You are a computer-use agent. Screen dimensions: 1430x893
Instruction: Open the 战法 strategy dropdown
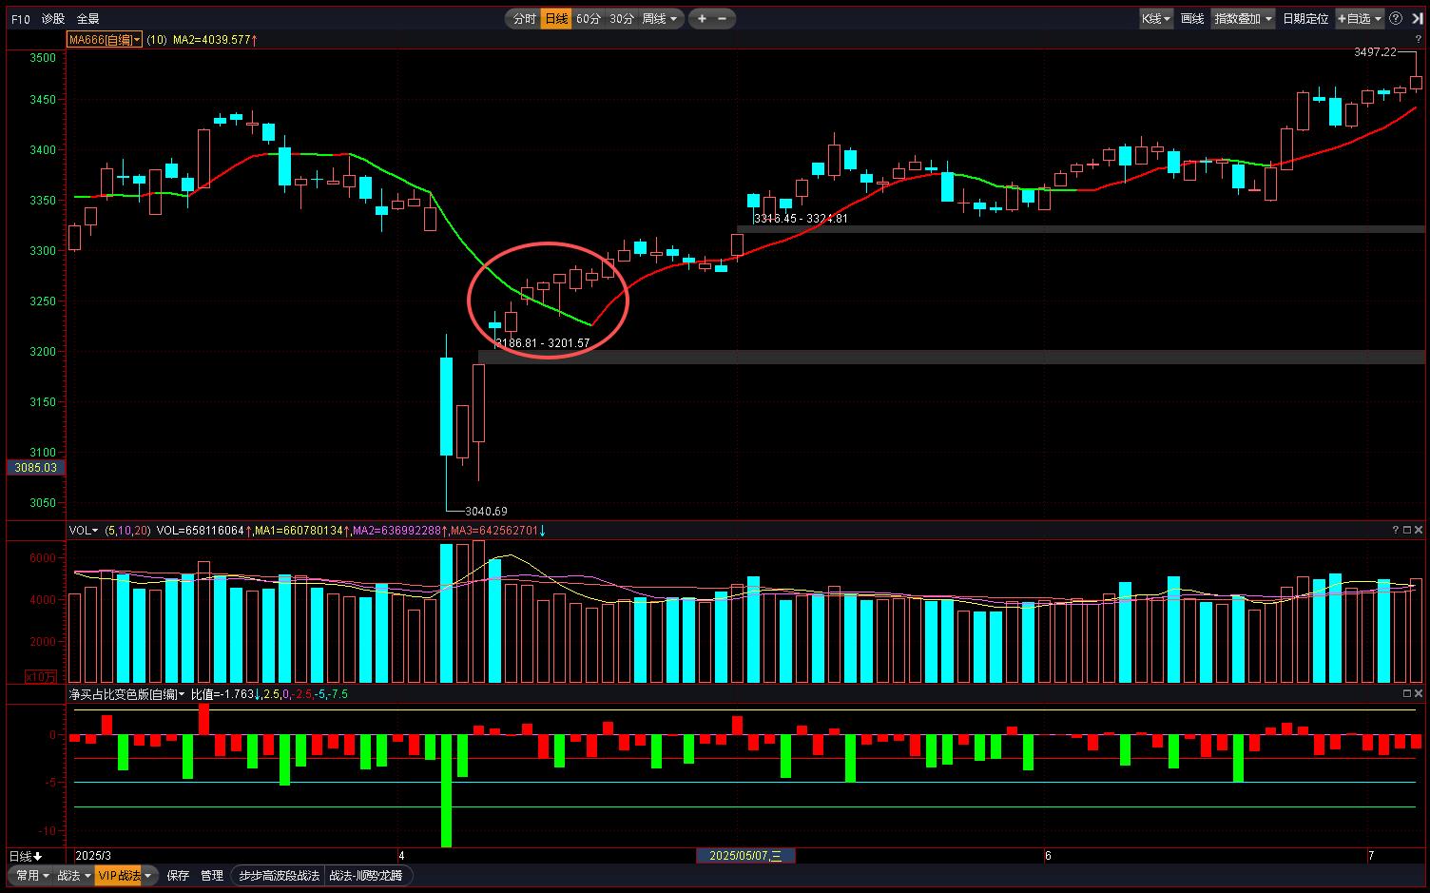point(74,875)
